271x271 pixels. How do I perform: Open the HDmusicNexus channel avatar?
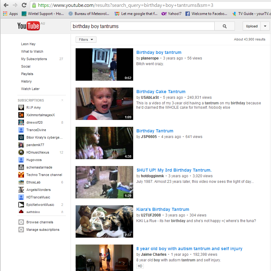click(x=21, y=152)
